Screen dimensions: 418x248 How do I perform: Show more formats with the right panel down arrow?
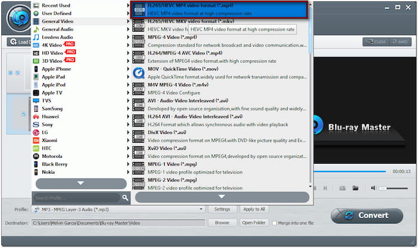point(222,197)
